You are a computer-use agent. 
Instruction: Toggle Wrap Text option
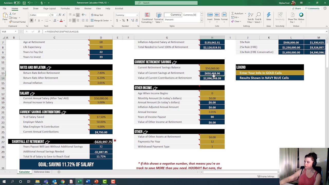pyautogui.click(x=97, y=15)
